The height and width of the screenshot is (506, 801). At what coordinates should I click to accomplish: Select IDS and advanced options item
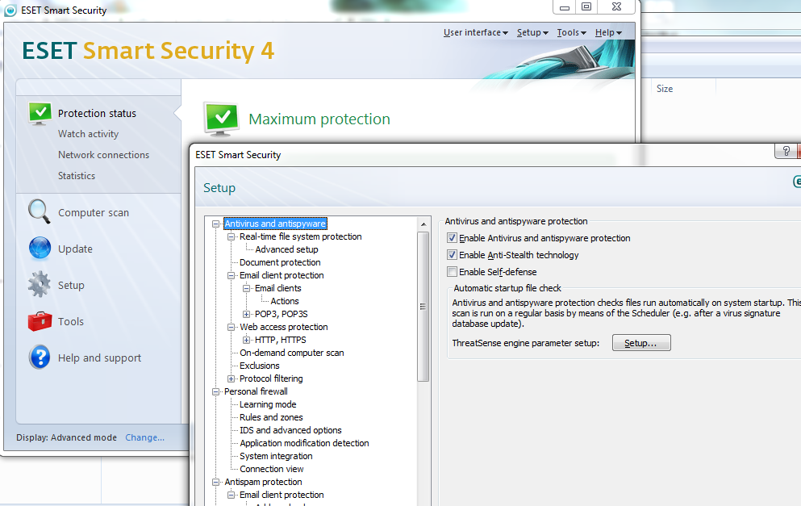(290, 430)
